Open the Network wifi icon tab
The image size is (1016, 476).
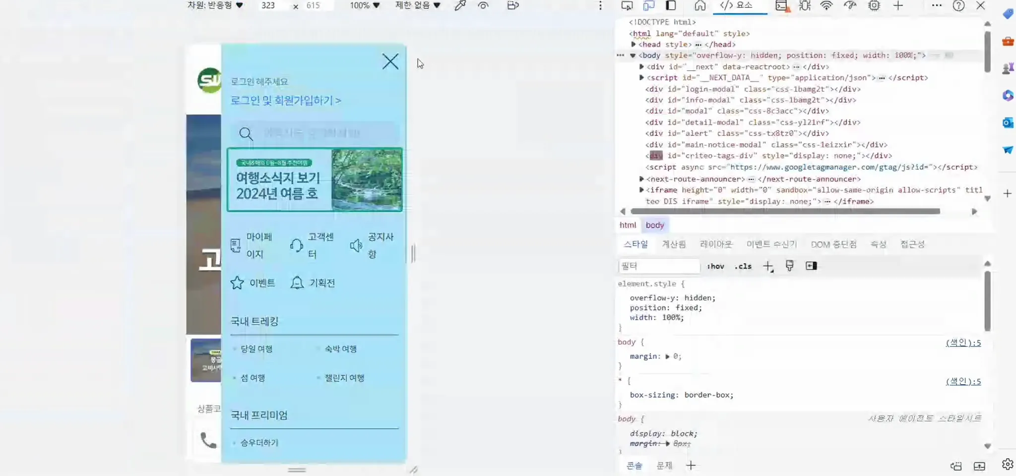pos(826,5)
